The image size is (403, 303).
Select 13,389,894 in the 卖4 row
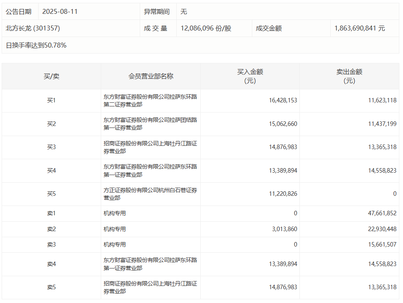(x=283, y=264)
